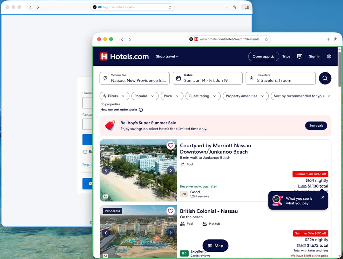Click the Pool icon on British Colonial
Screen dimensions: 343x259
[182, 223]
